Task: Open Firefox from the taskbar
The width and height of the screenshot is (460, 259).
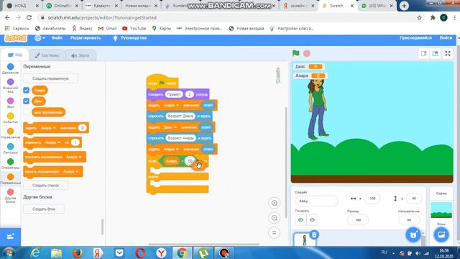Action: (x=78, y=253)
